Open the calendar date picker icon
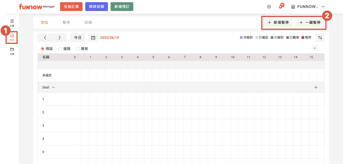The height and width of the screenshot is (164, 343). coord(93,38)
